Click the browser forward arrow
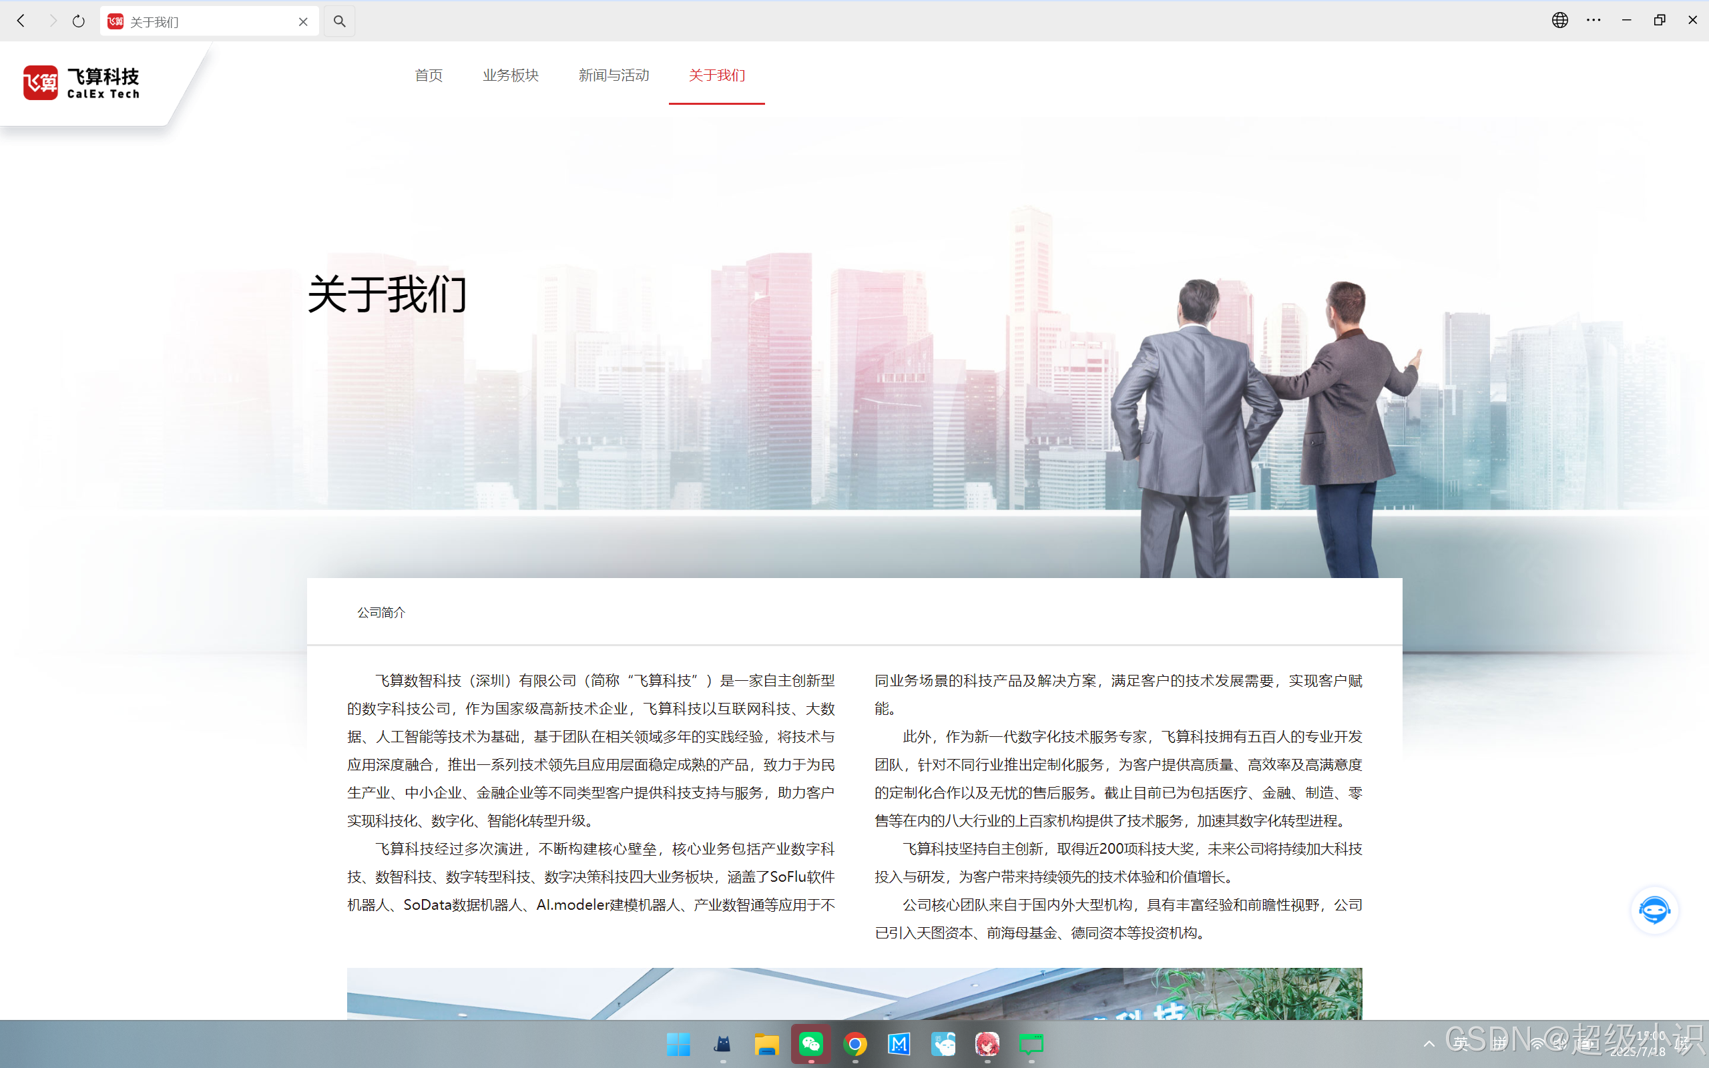The height and width of the screenshot is (1068, 1709). pos(52,21)
